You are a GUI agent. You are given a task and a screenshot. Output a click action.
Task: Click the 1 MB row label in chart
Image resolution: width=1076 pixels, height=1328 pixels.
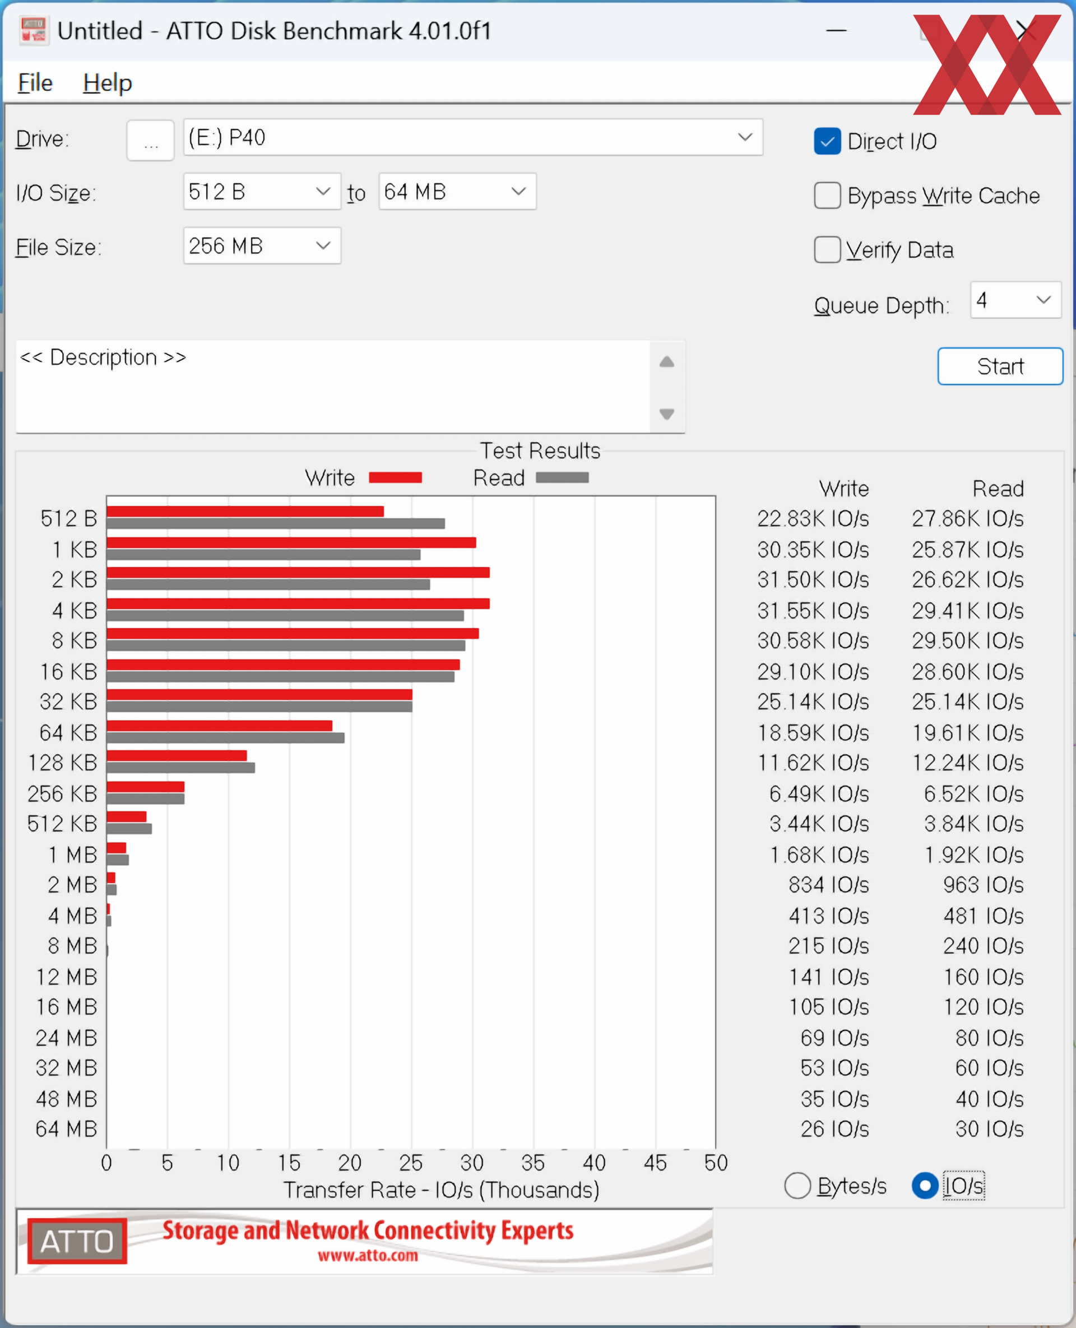click(x=72, y=855)
